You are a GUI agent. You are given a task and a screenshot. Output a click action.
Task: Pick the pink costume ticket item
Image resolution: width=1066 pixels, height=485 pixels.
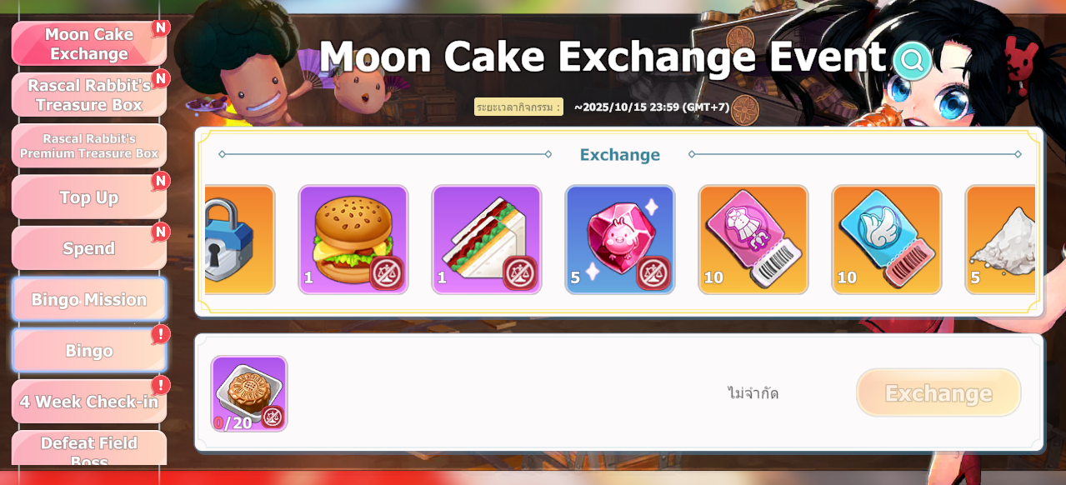point(753,240)
